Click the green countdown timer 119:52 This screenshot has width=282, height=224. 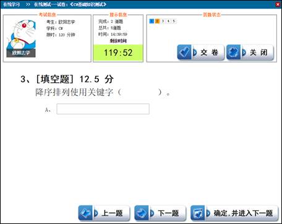click(x=118, y=53)
